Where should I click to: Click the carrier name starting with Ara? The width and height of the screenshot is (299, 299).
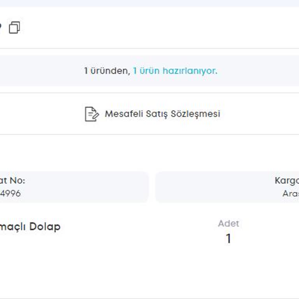290,193
